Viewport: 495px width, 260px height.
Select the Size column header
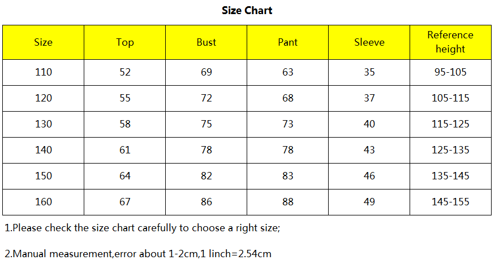(x=43, y=42)
